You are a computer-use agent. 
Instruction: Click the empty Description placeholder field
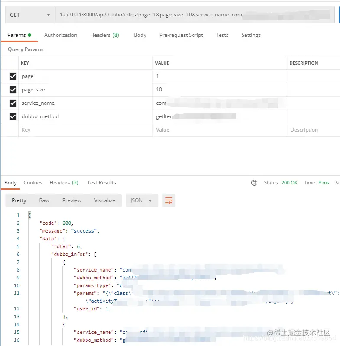point(314,130)
